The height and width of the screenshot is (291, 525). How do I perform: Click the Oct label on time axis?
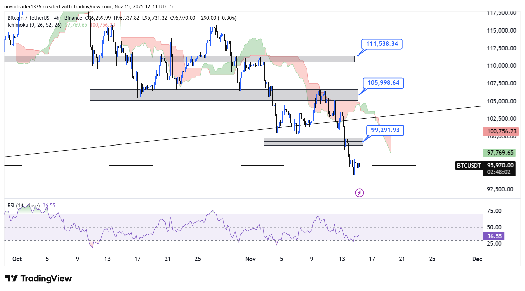(x=17, y=259)
